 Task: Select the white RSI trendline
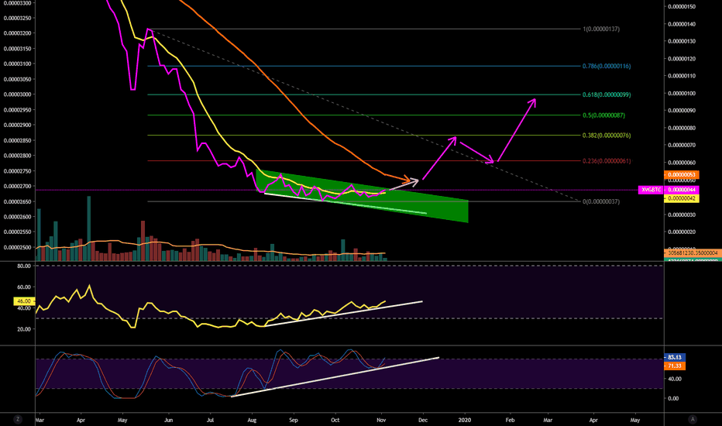(343, 314)
